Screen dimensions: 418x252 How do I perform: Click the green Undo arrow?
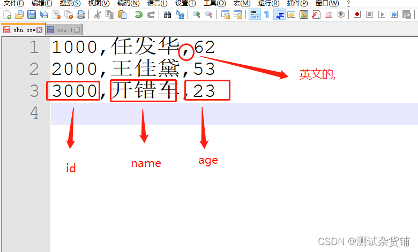pos(139,14)
